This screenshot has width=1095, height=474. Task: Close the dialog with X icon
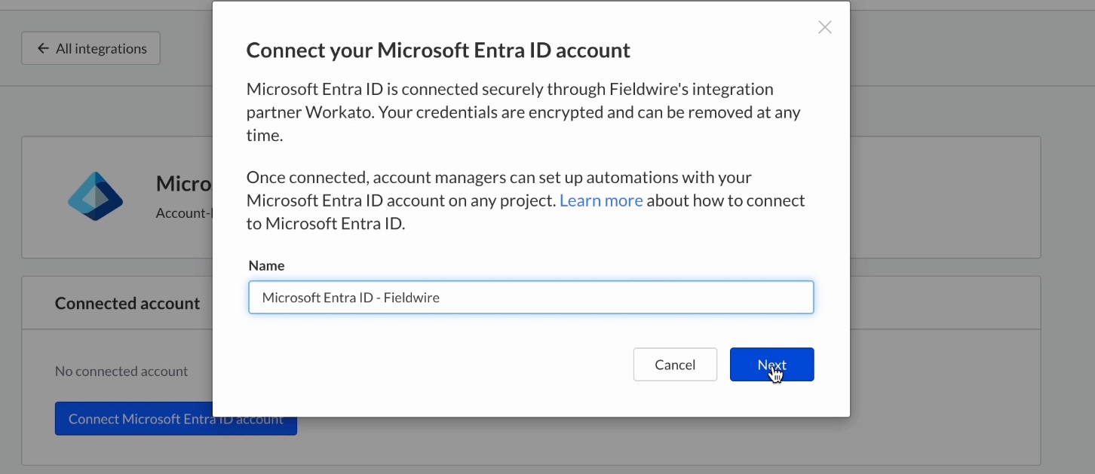tap(825, 27)
